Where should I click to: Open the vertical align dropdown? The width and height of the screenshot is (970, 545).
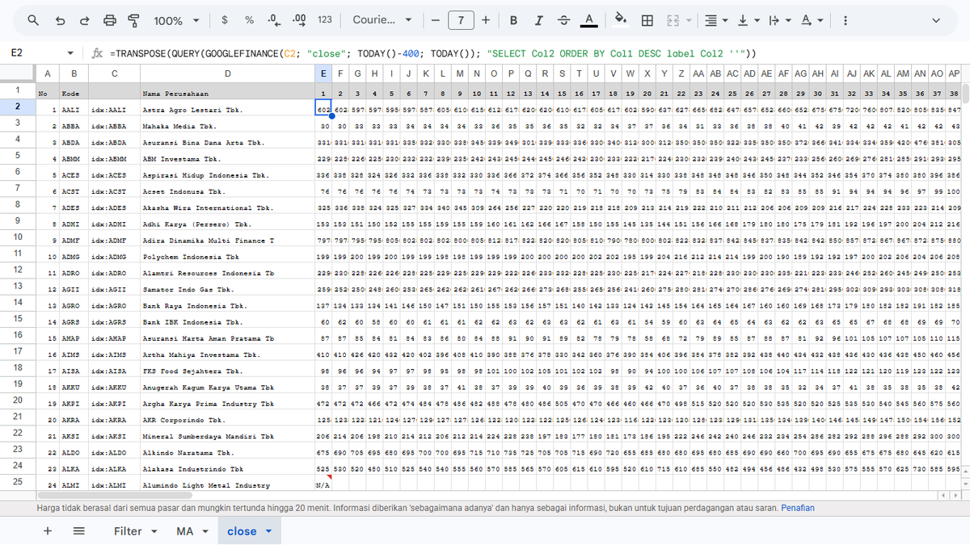[748, 20]
